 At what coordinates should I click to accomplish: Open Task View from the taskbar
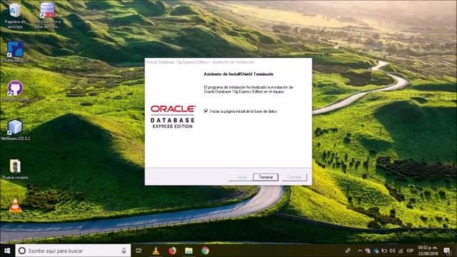coord(139,251)
